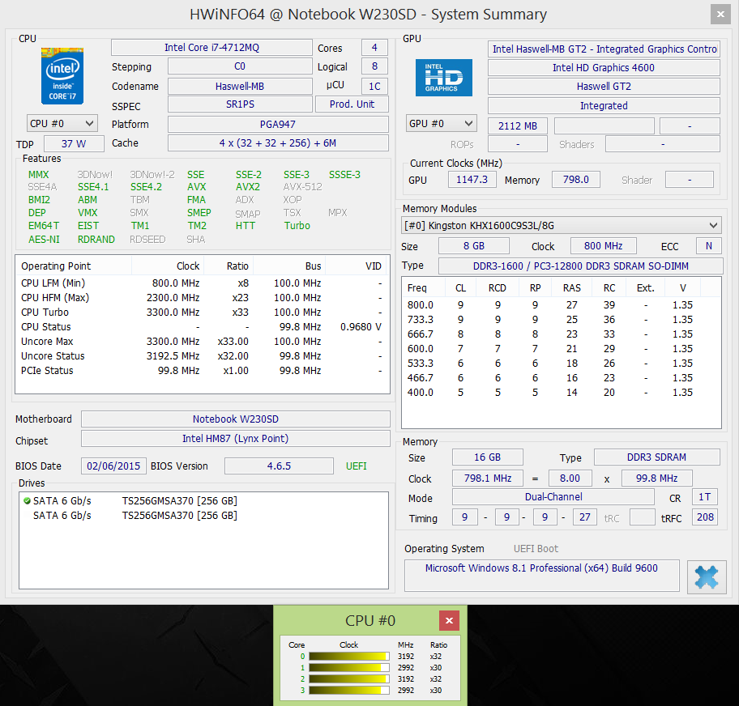This screenshot has height=706, width=739.
Task: Click the Haswell GT2 GPU codename field
Action: pyautogui.click(x=604, y=86)
